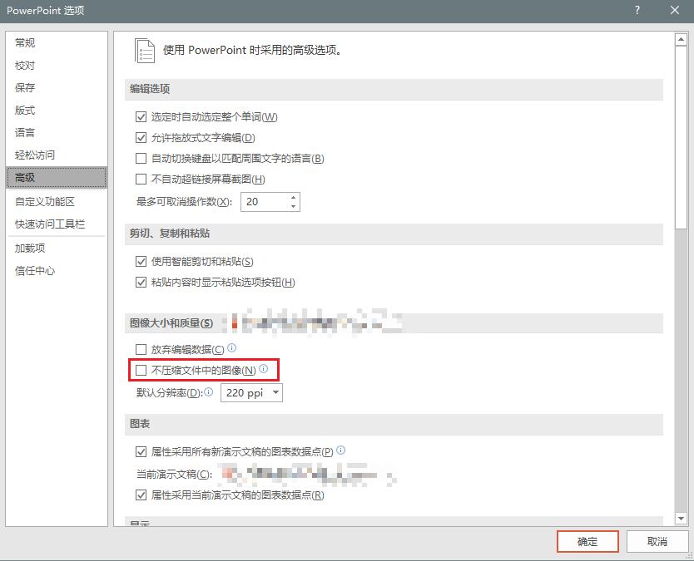Click the 取消 button

pos(657,541)
